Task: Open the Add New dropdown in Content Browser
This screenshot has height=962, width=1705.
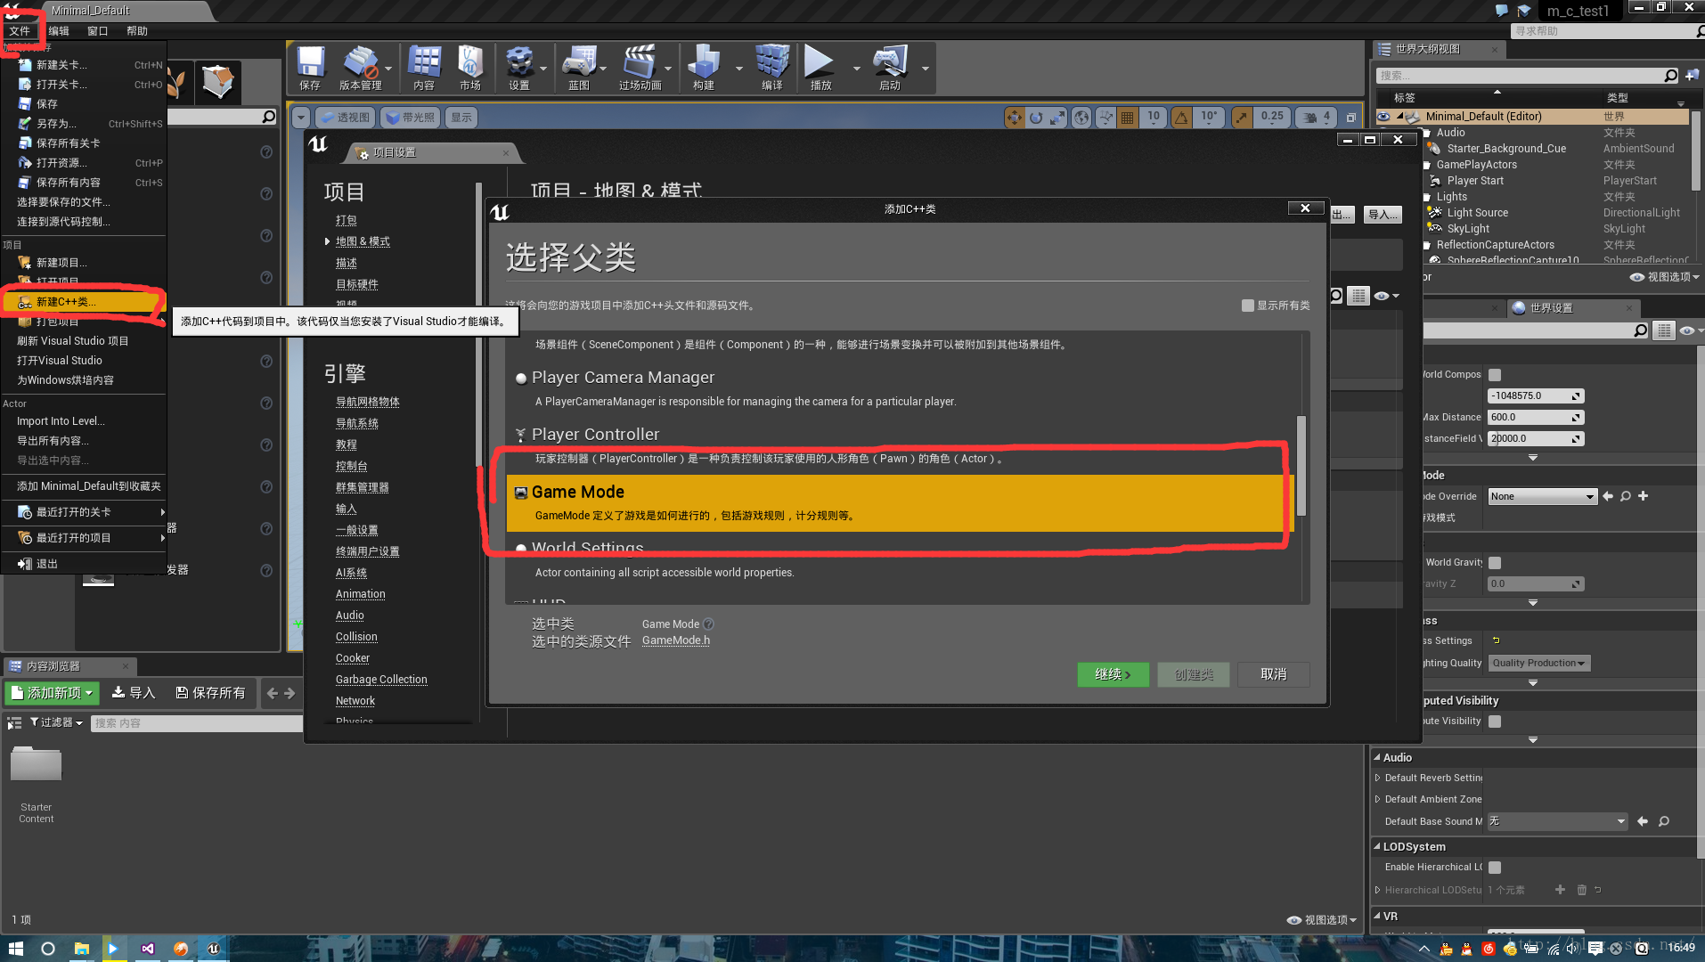Action: tap(53, 693)
